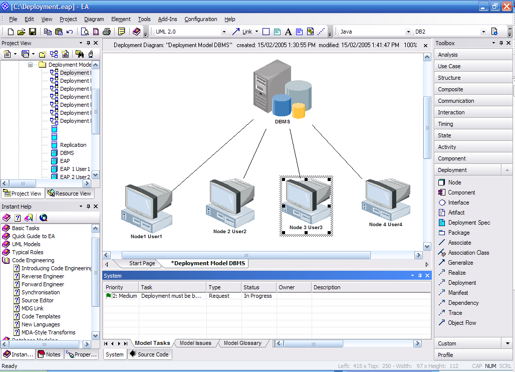Select the Artifact element in the toolbox

point(456,213)
